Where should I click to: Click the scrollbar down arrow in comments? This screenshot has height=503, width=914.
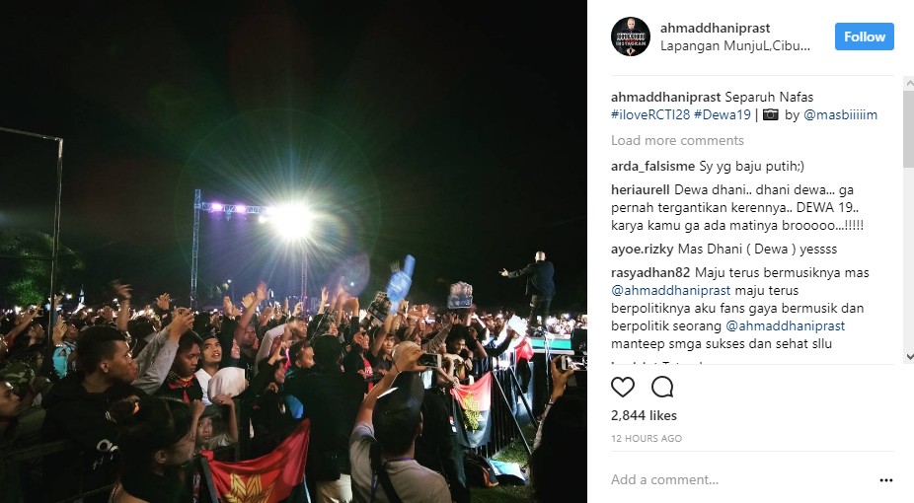click(x=909, y=356)
